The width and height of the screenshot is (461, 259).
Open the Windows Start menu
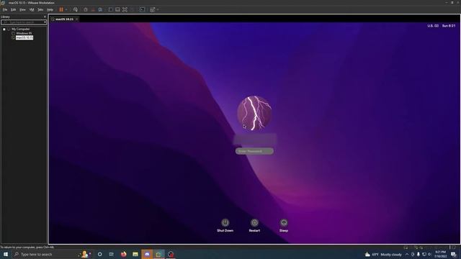[6, 254]
